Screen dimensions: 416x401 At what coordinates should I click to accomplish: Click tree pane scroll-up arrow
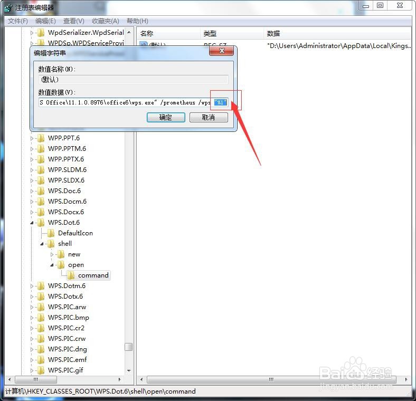pyautogui.click(x=129, y=32)
